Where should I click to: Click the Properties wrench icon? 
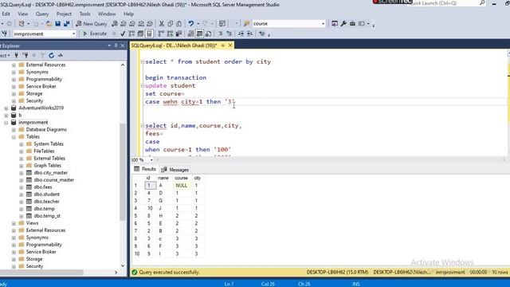(343, 23)
